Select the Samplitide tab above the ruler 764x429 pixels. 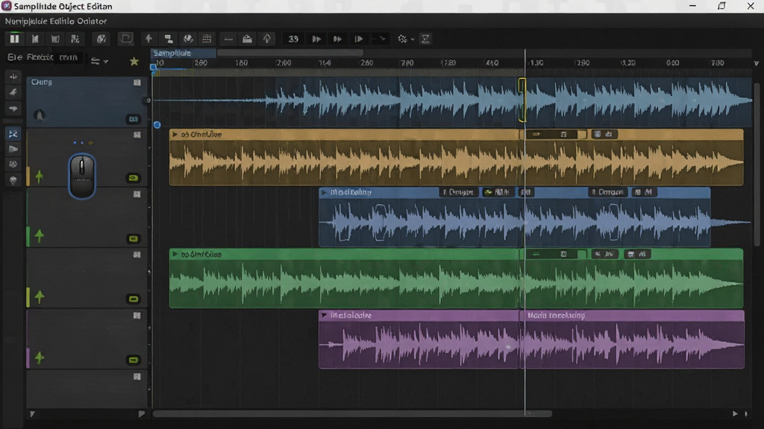184,53
